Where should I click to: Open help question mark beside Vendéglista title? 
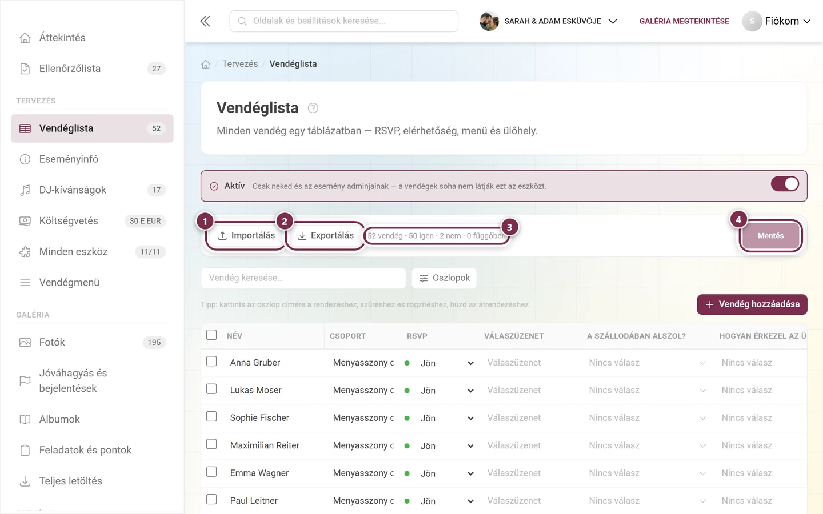point(313,108)
